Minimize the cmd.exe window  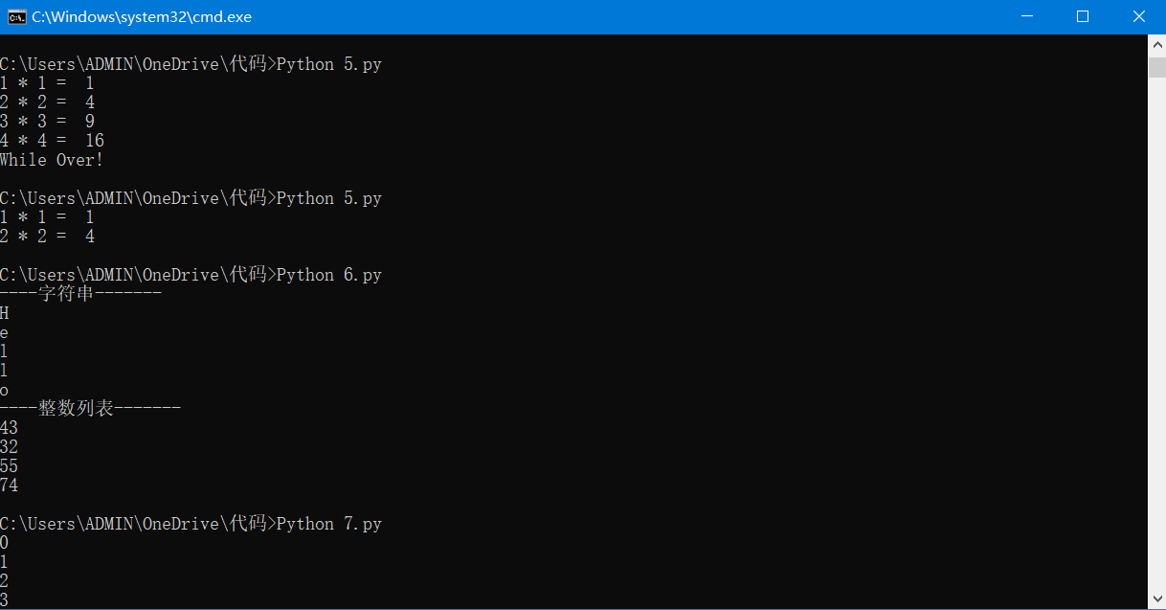click(1027, 16)
